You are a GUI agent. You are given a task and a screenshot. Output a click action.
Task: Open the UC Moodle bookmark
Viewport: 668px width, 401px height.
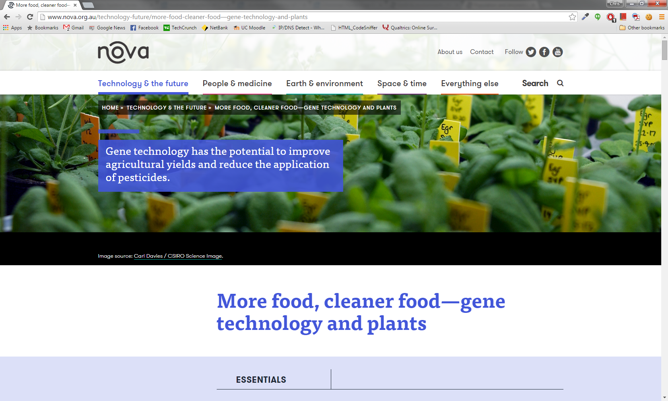pyautogui.click(x=249, y=28)
